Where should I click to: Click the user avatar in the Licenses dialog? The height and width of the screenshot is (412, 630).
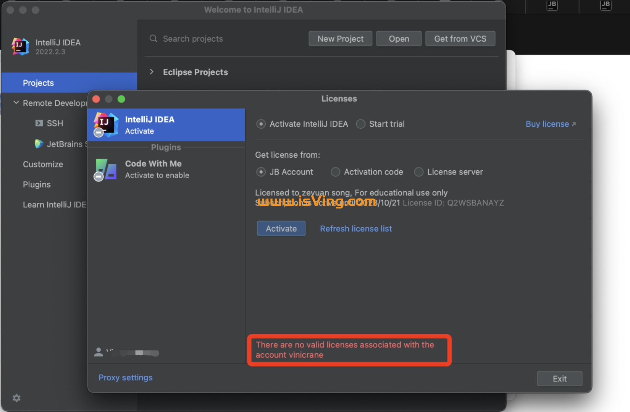[x=99, y=352]
